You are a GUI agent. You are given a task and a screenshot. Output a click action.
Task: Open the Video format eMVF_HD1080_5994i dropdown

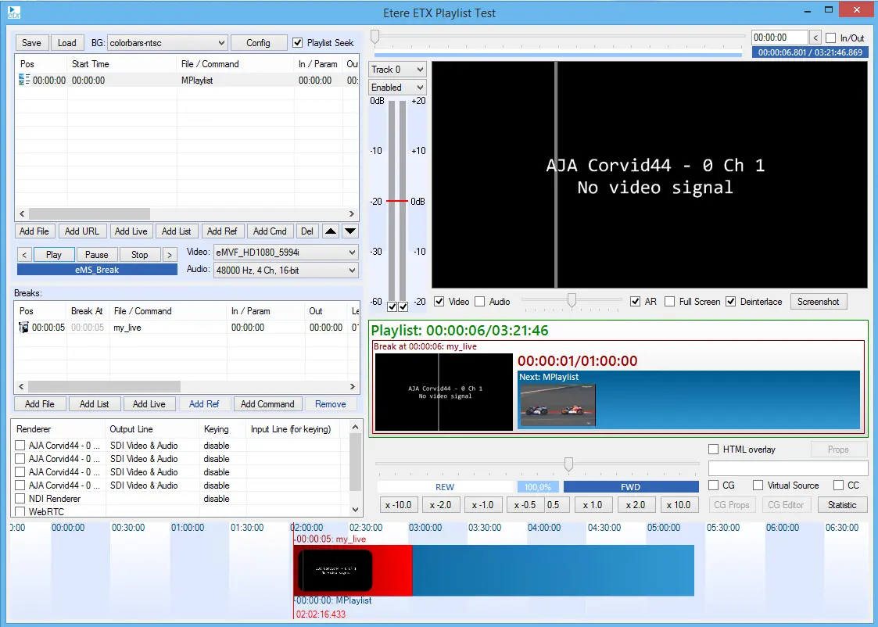pyautogui.click(x=285, y=253)
